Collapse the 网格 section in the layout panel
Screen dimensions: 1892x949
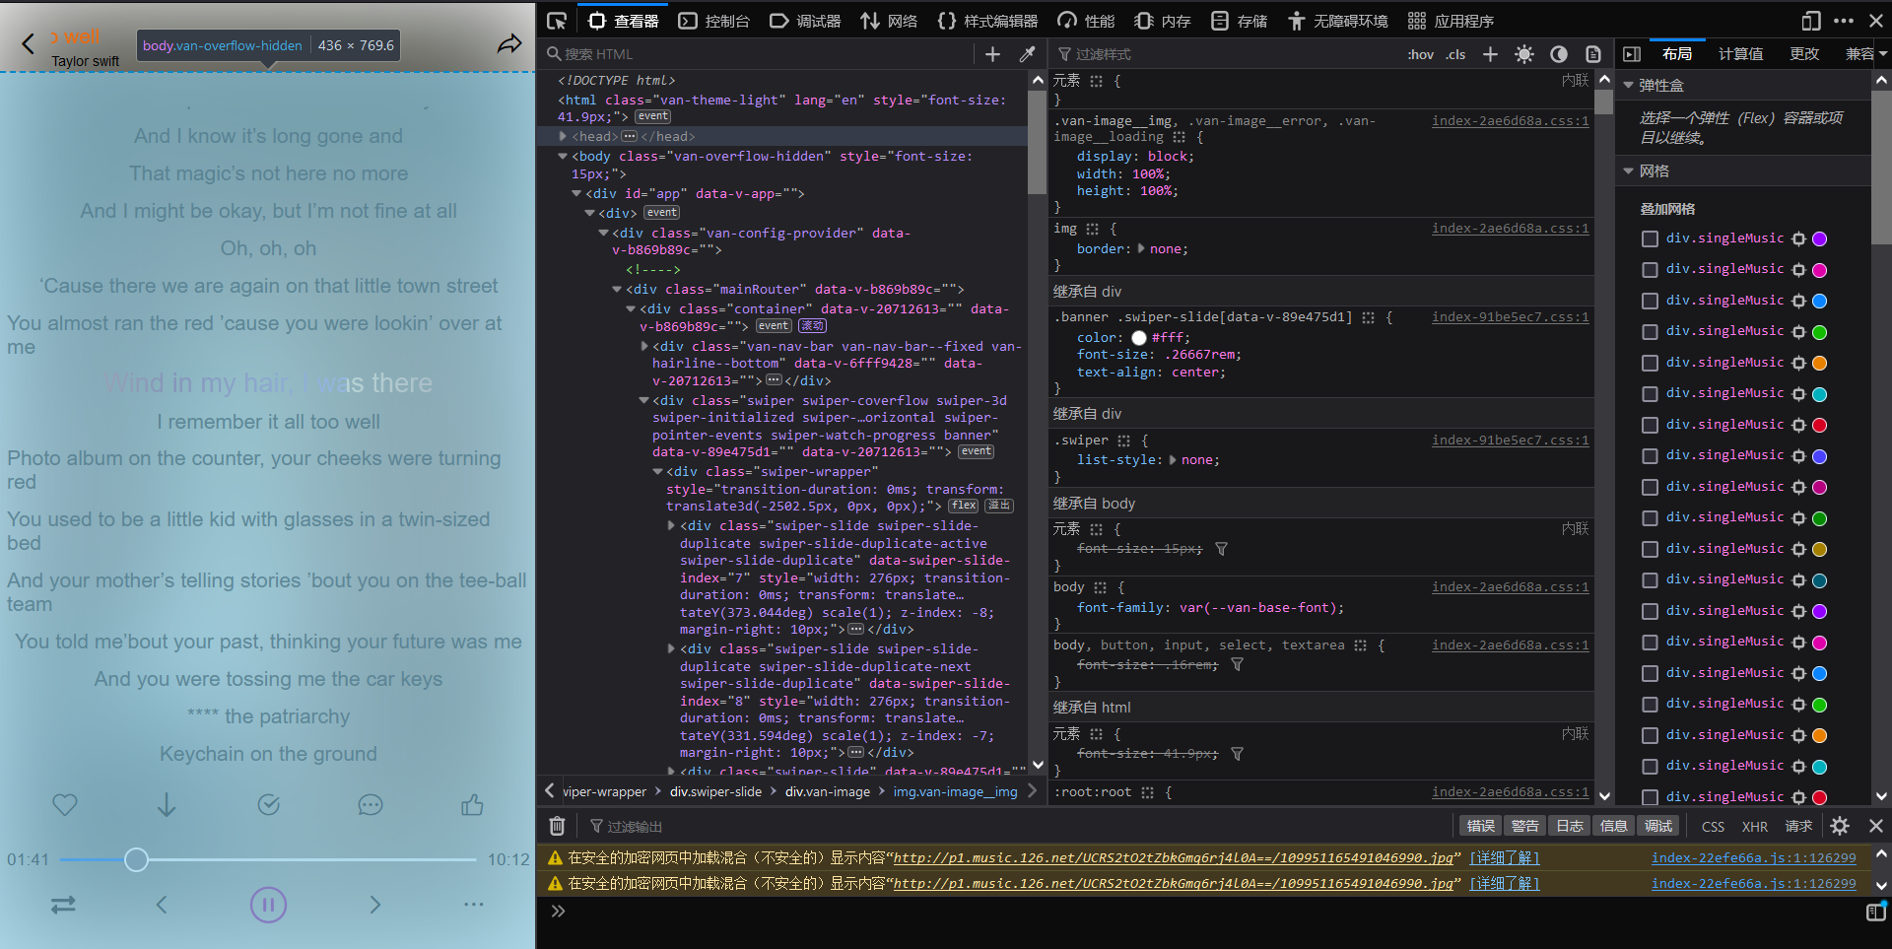point(1629,170)
